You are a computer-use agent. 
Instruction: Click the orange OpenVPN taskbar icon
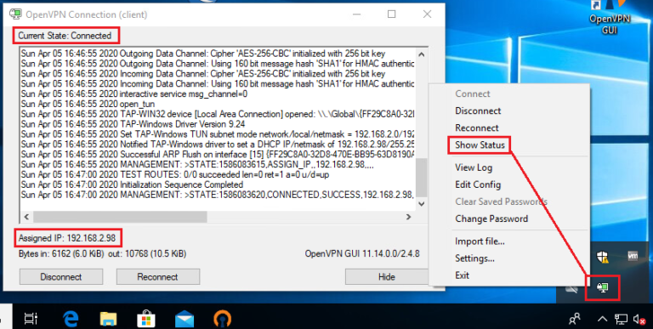(x=223, y=320)
